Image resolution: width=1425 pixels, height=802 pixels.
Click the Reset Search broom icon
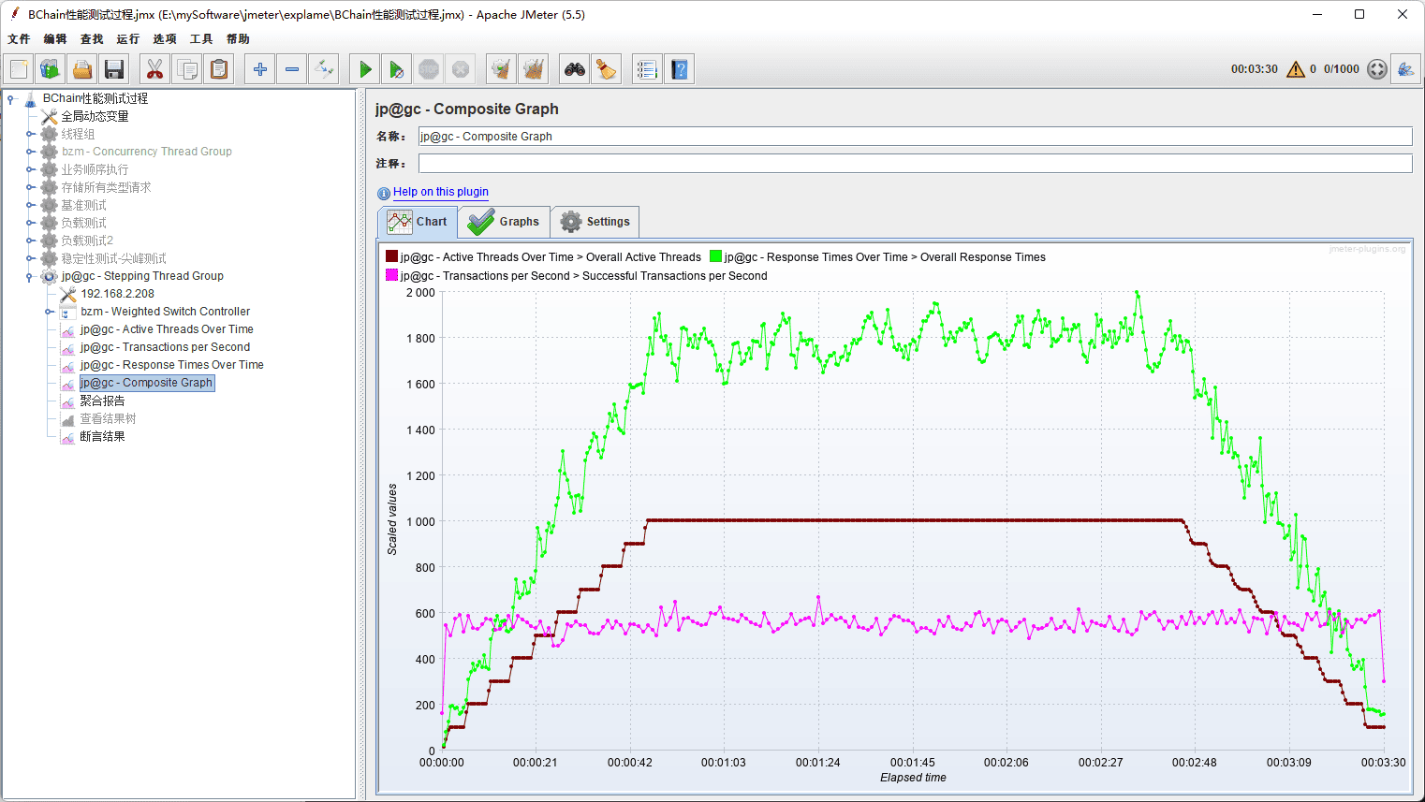(x=607, y=69)
